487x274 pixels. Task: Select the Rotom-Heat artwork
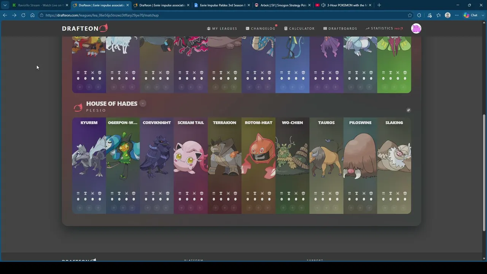click(258, 157)
